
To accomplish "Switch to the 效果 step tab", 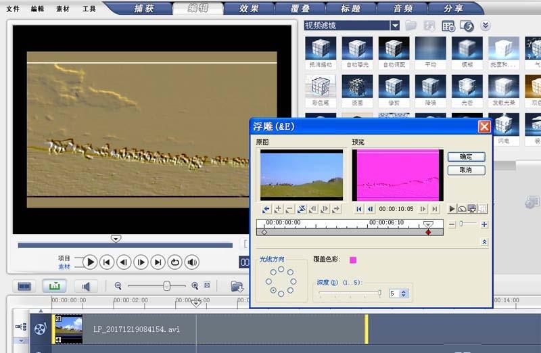I will [x=250, y=8].
